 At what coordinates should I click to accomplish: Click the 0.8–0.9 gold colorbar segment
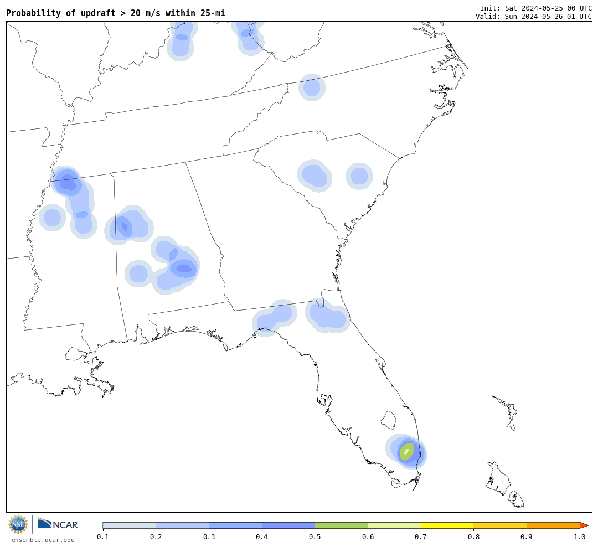pyautogui.click(x=501, y=525)
